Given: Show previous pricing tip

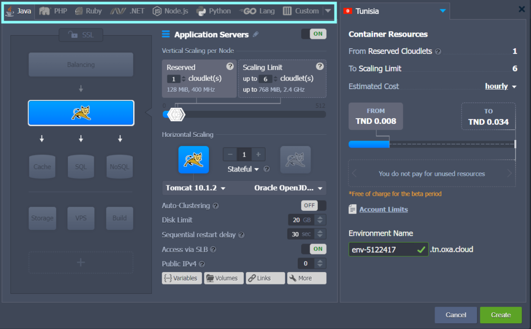Looking at the screenshot, I should point(354,174).
